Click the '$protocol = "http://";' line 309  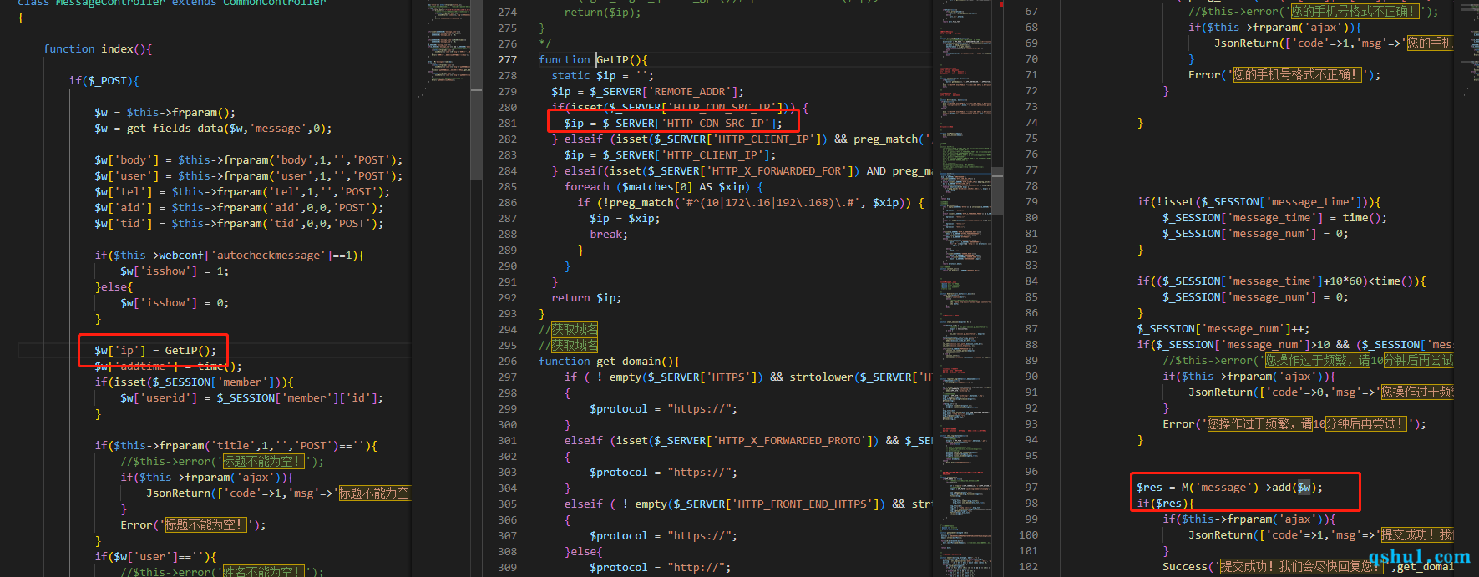pyautogui.click(x=660, y=567)
